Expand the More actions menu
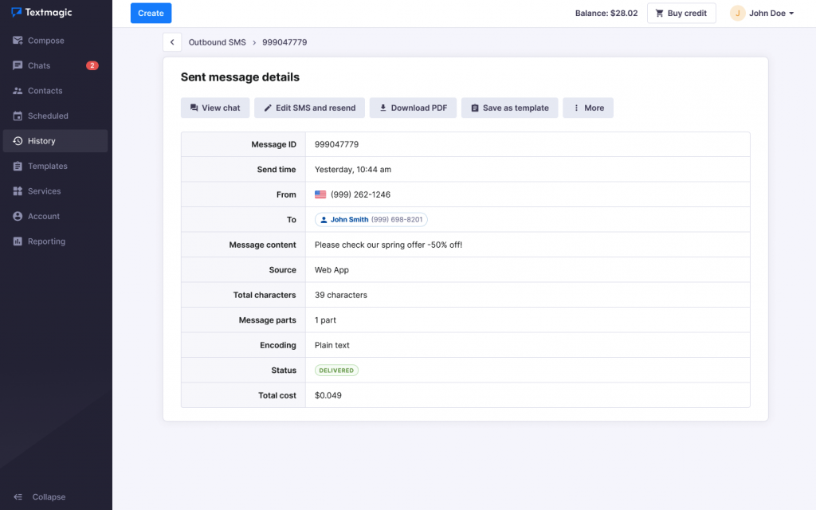 pyautogui.click(x=588, y=108)
